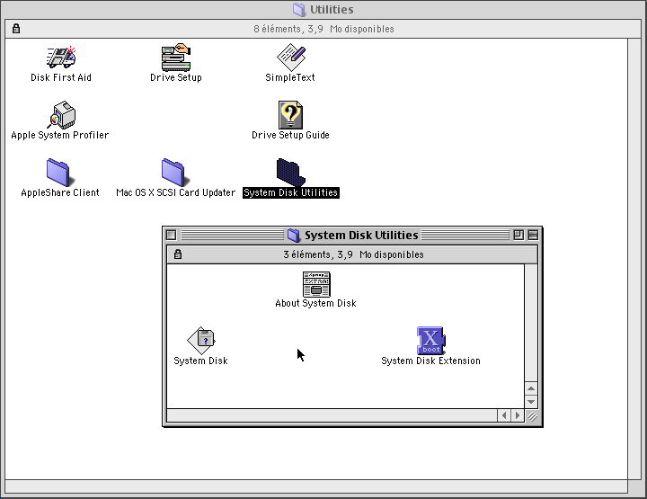Click the resize grip of System Disk Utilities window

pyautogui.click(x=532, y=416)
